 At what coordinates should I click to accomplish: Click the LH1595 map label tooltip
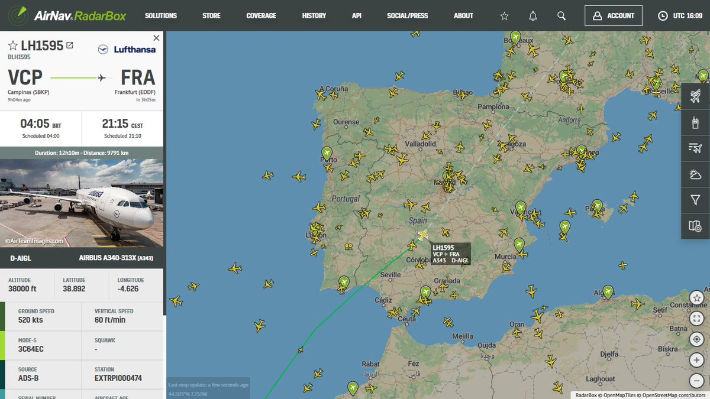[x=451, y=254]
